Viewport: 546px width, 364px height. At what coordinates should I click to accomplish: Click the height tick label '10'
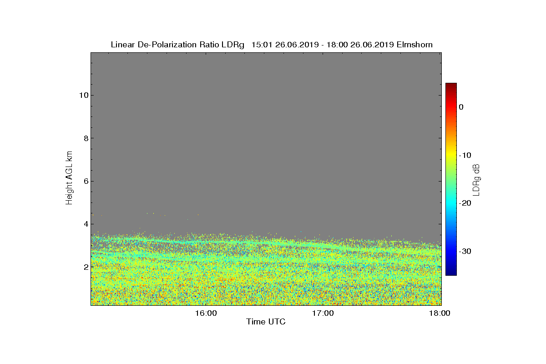[83, 95]
